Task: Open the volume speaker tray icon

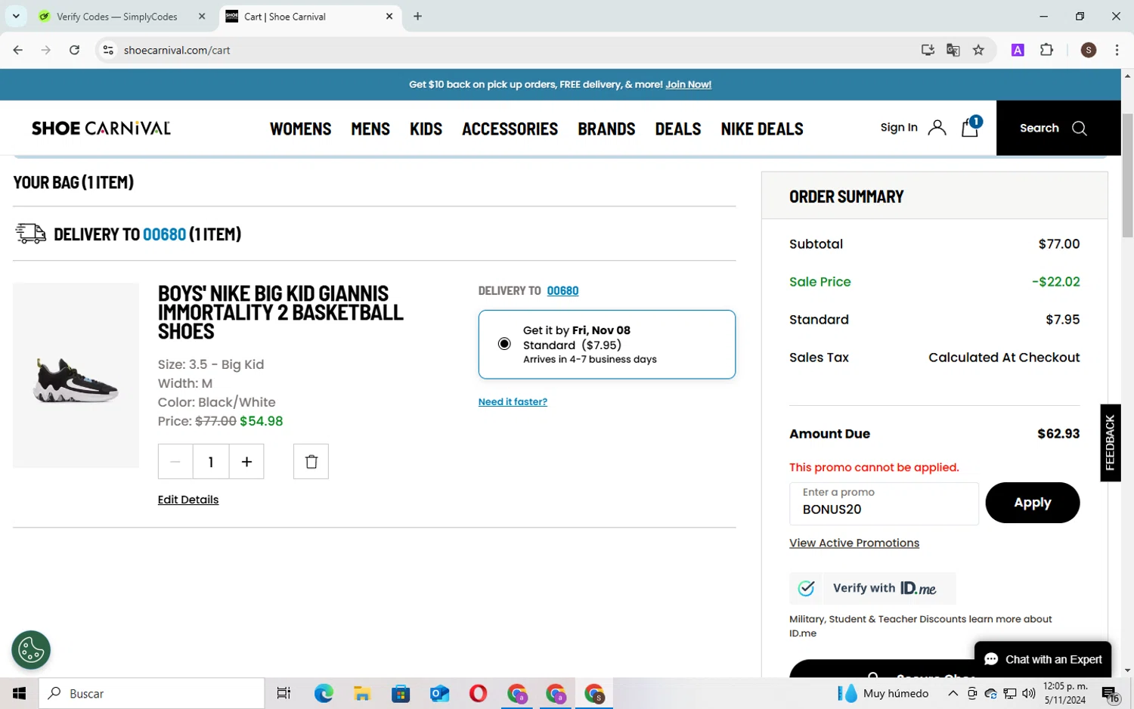Action: point(1028,693)
